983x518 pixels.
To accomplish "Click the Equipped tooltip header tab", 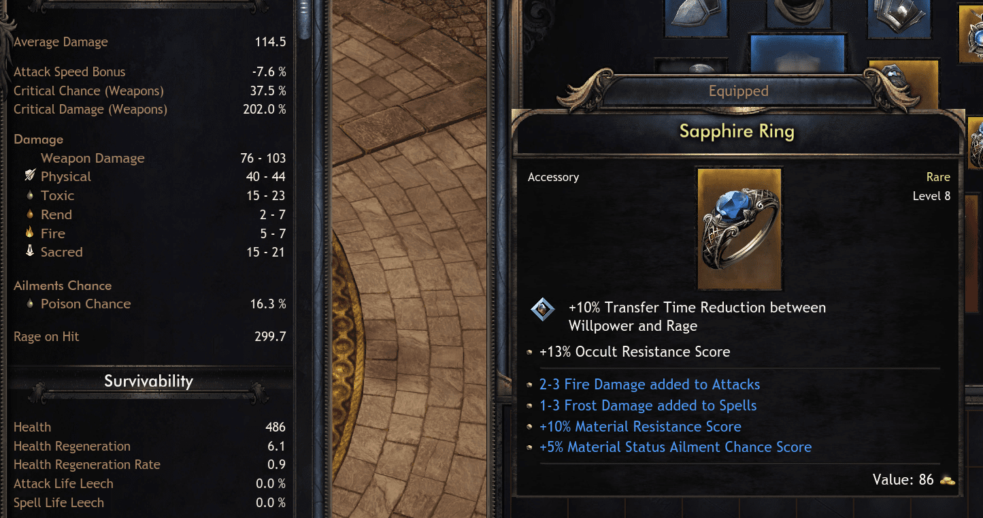I will point(738,91).
